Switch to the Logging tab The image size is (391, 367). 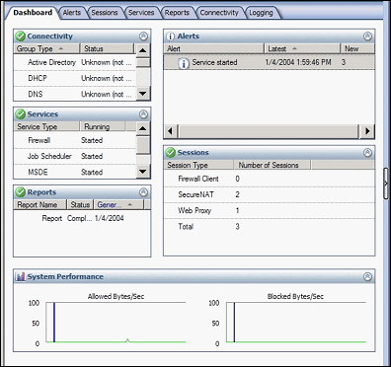click(x=262, y=13)
